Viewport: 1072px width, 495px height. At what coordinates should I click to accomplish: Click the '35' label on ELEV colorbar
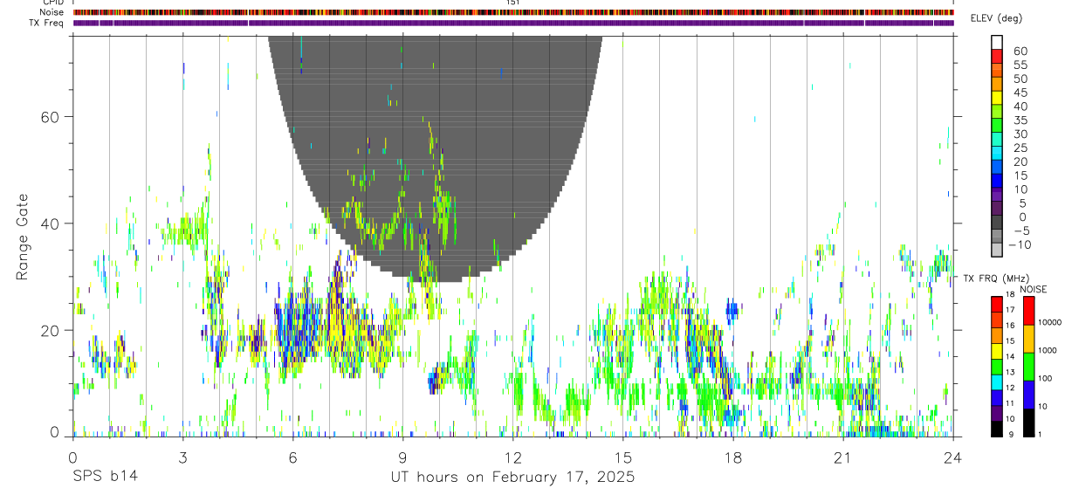(1020, 120)
